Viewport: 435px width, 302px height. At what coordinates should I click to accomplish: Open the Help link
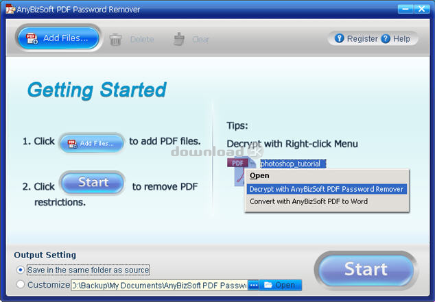pyautogui.click(x=401, y=39)
